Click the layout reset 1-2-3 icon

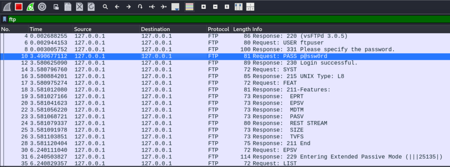point(250,7)
